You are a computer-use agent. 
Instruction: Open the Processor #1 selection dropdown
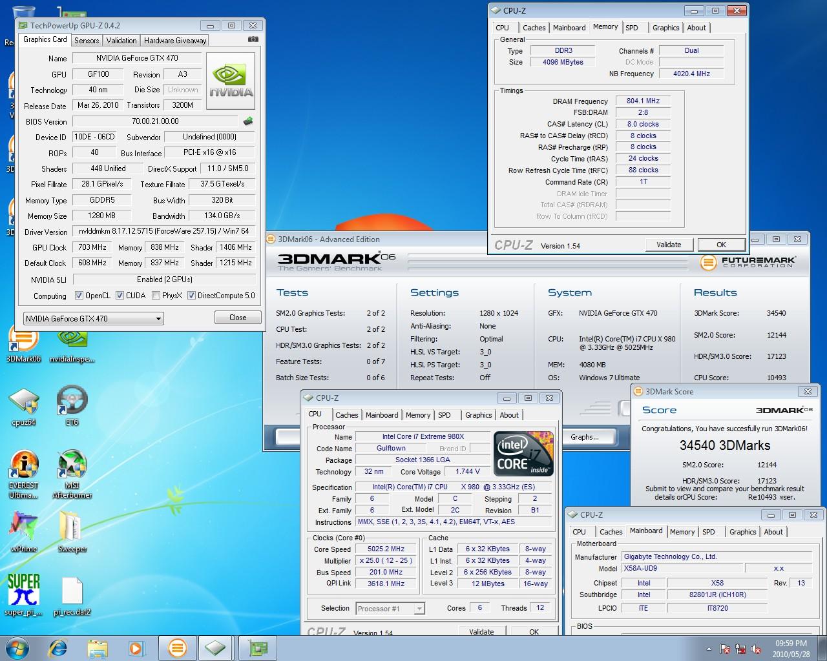[390, 608]
